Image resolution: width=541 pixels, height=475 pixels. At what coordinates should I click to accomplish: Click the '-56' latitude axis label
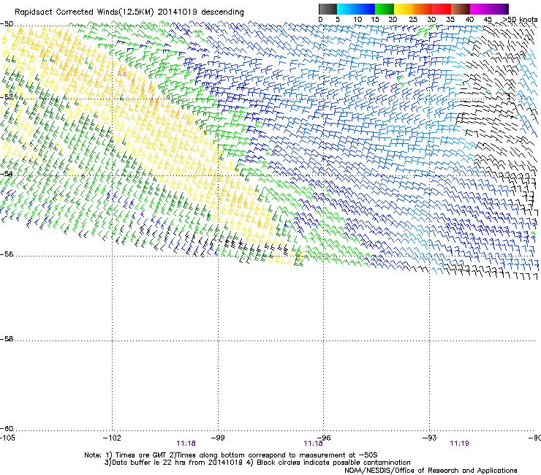click(7, 254)
